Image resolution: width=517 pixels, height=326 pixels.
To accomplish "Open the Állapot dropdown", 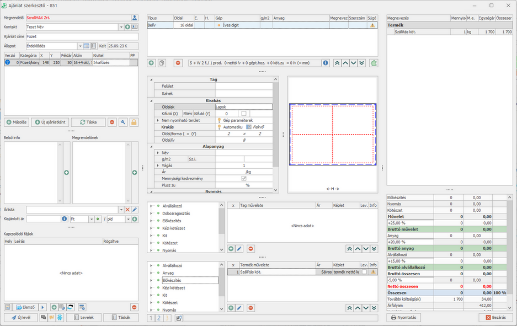I will pyautogui.click(x=79, y=46).
